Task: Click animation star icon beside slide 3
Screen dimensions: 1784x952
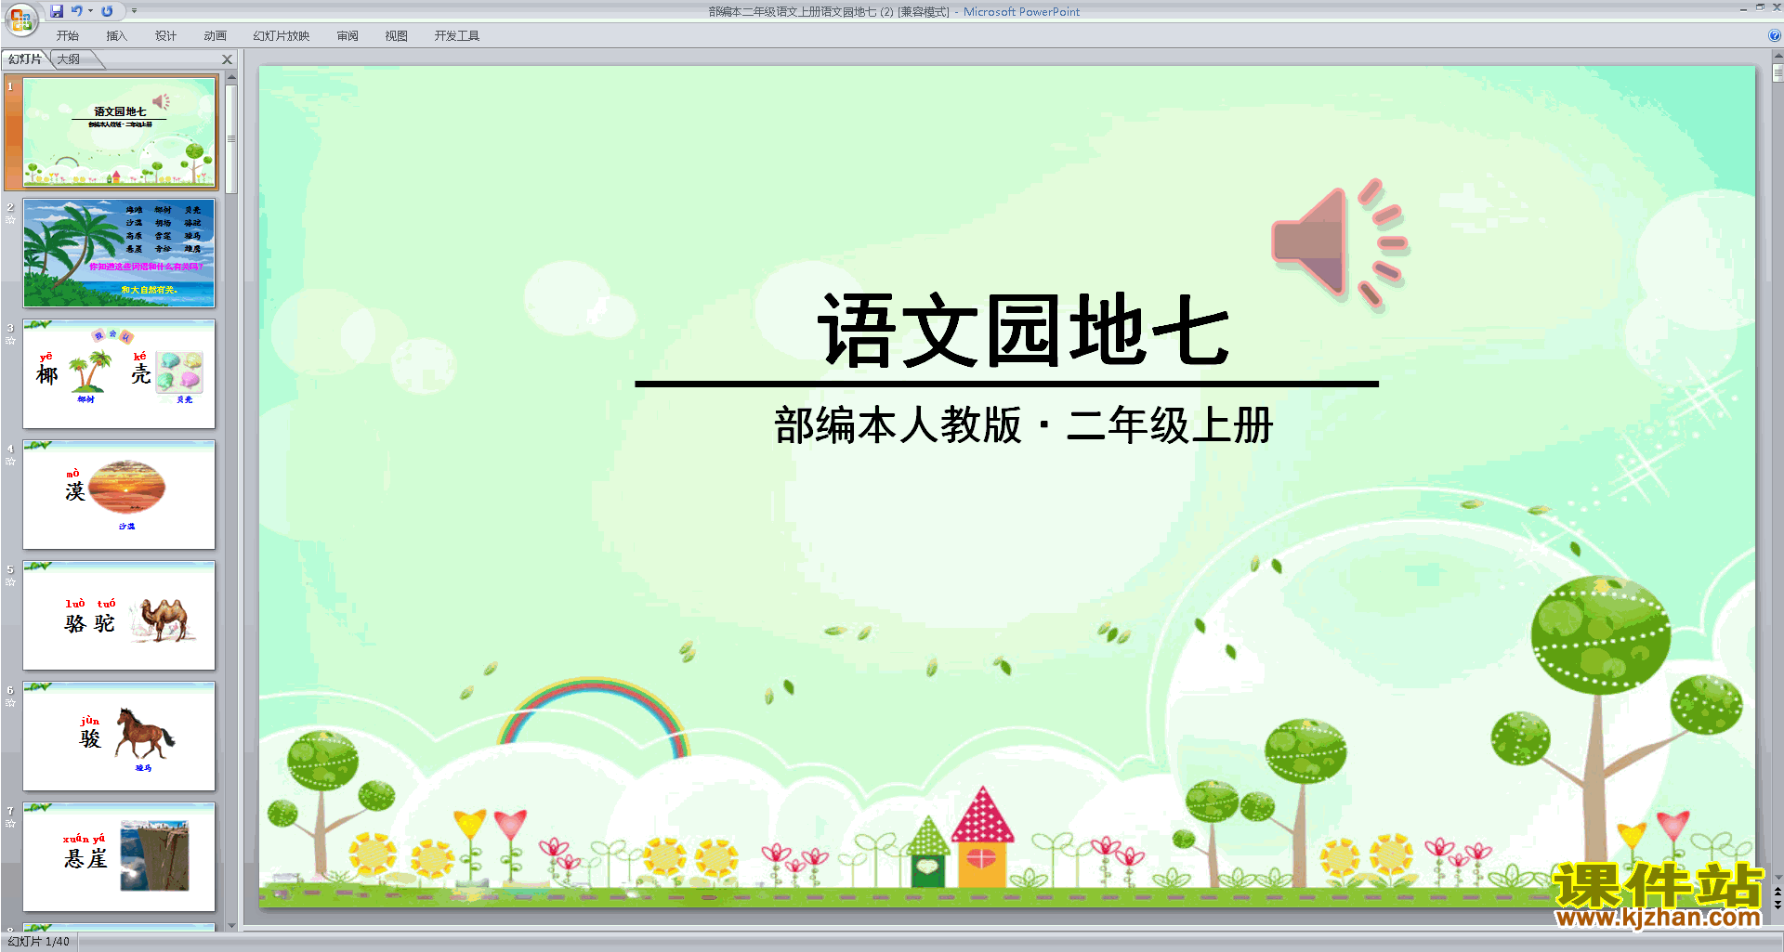Action: [10, 341]
